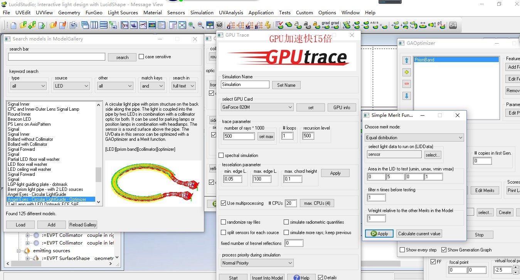Viewport: 520px width, 280px height.
Task: Expand the emitting sources tree node
Action: 20,251
